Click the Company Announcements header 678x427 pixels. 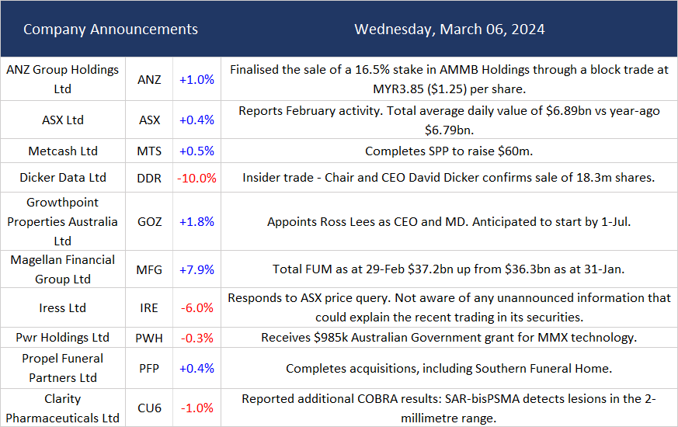[x=110, y=30]
